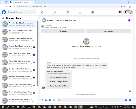136x109 pixels.
Task: Switch to the first Facebook browser tab
Action: tap(6, 2)
